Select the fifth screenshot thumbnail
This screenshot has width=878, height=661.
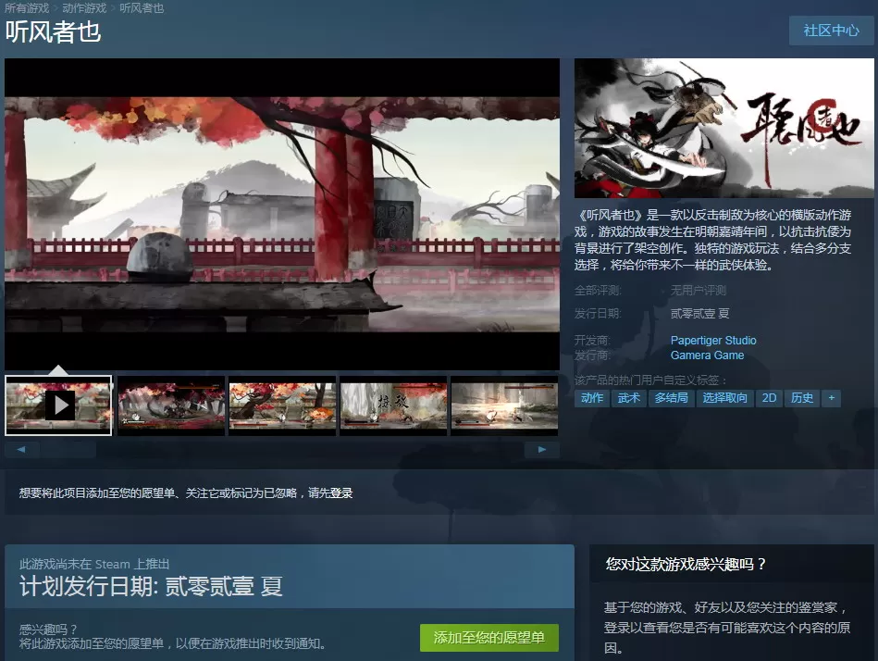[504, 405]
